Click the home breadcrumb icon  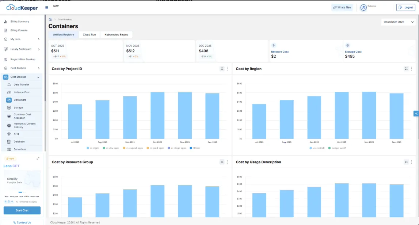50,19
